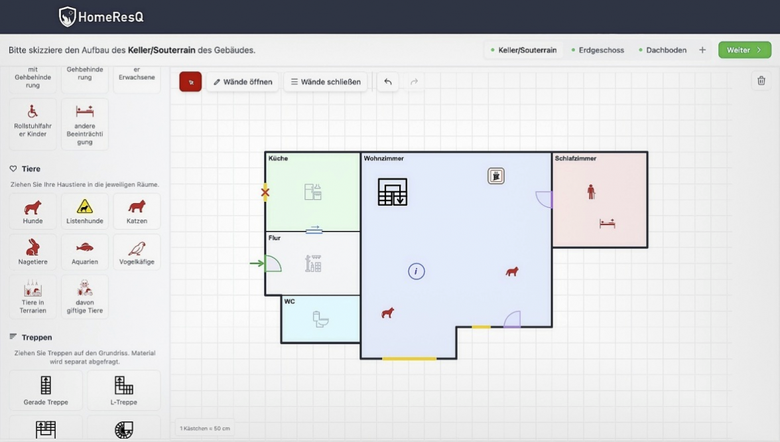Activate the red selection cursor tool
Screen dimensions: 780x442
pos(190,82)
